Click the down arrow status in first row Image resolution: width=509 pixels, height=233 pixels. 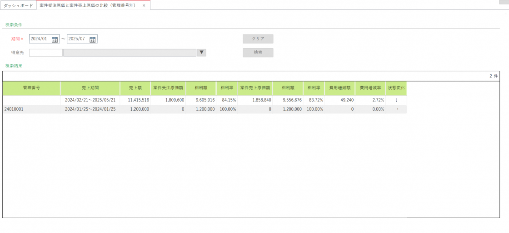[396, 100]
